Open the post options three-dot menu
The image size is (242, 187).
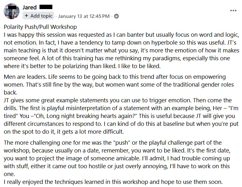(233, 10)
